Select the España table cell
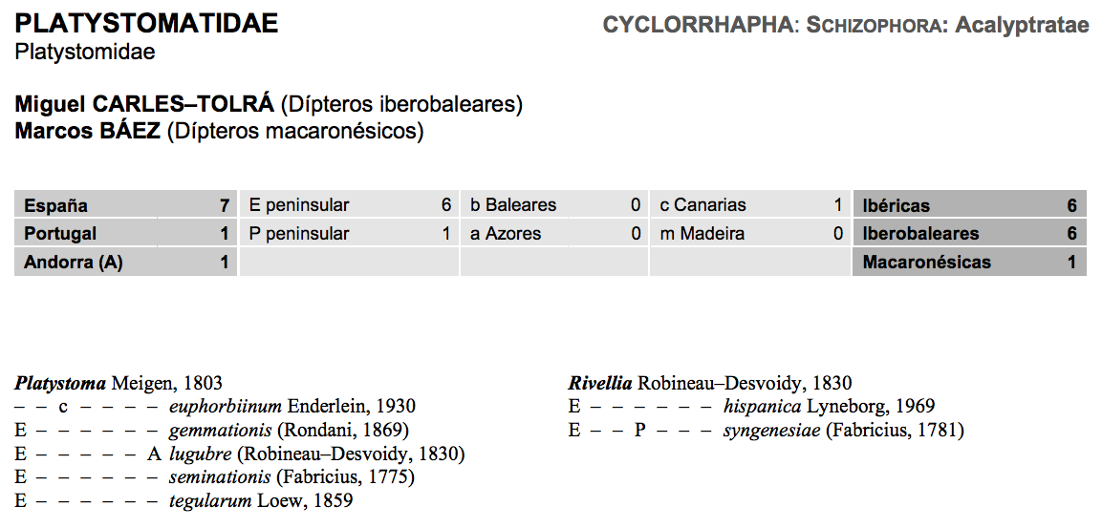The height and width of the screenshot is (528, 1102). [x=126, y=205]
